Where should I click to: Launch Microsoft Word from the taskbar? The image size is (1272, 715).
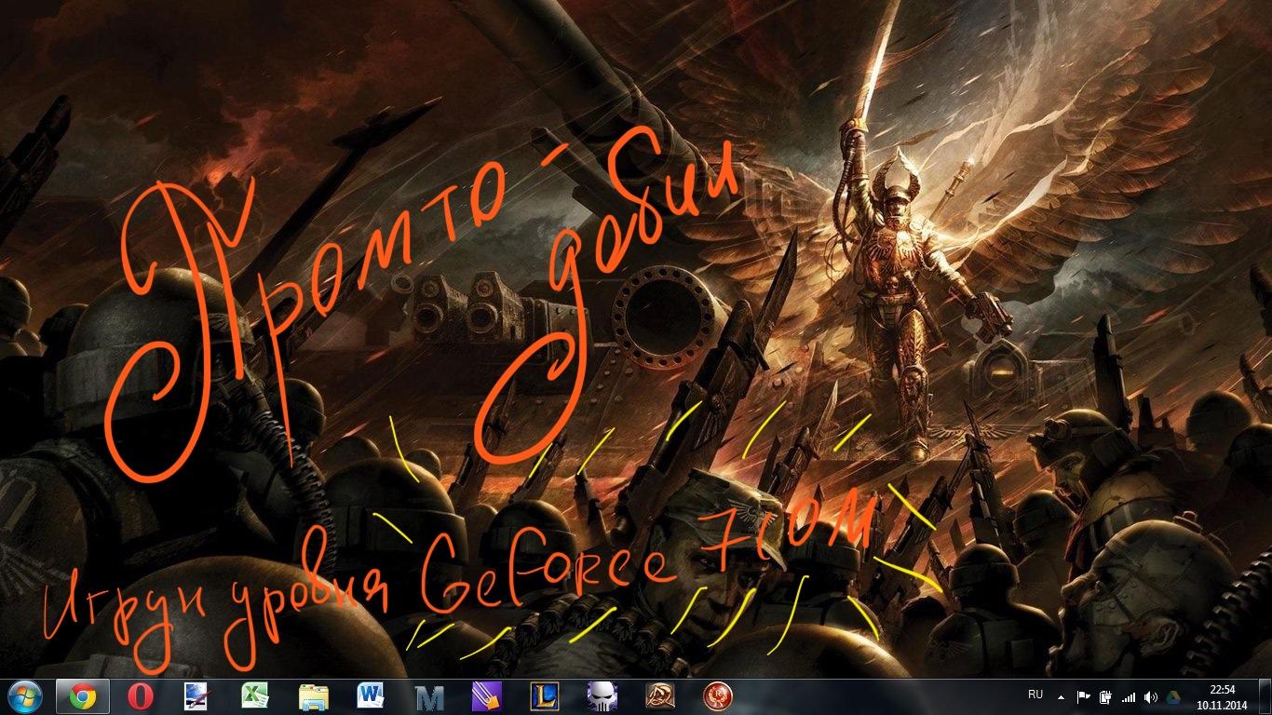pyautogui.click(x=371, y=696)
